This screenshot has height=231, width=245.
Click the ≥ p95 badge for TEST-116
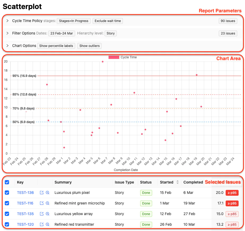(232, 203)
